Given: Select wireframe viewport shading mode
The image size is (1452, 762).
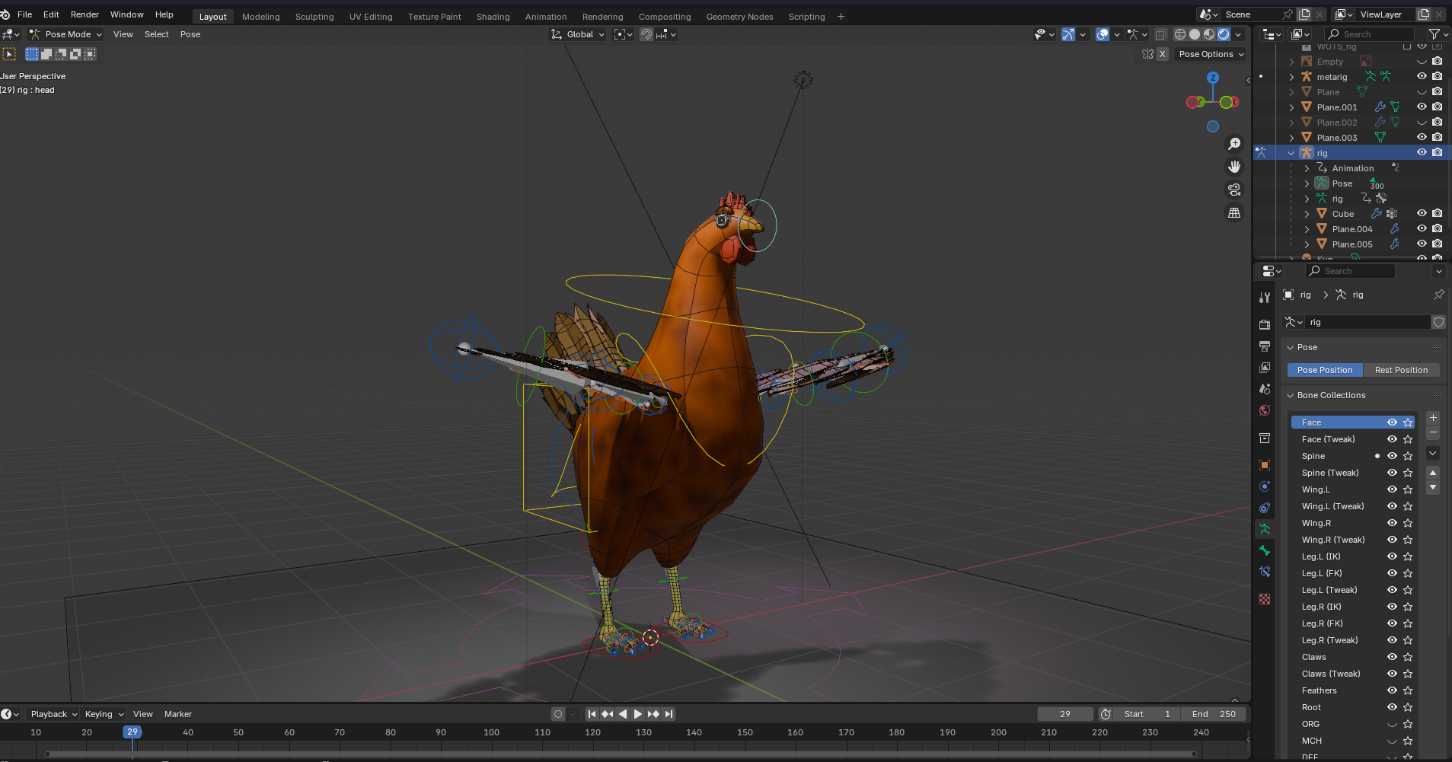Looking at the screenshot, I should tap(1180, 34).
